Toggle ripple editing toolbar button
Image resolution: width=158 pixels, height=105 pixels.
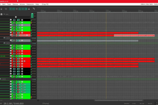point(17,9)
